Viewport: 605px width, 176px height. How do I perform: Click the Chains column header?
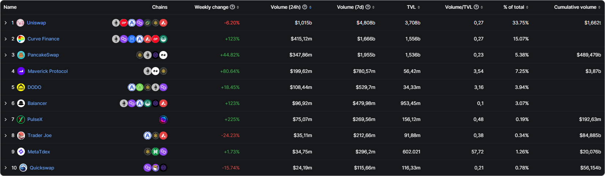(x=160, y=7)
